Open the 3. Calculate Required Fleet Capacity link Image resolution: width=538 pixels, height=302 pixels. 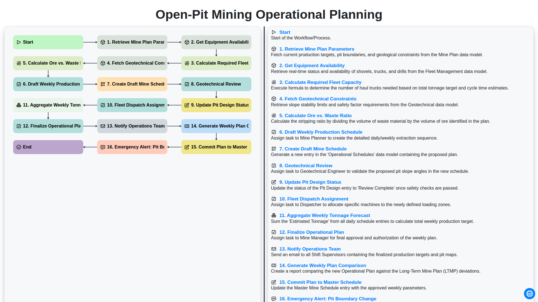pyautogui.click(x=320, y=82)
